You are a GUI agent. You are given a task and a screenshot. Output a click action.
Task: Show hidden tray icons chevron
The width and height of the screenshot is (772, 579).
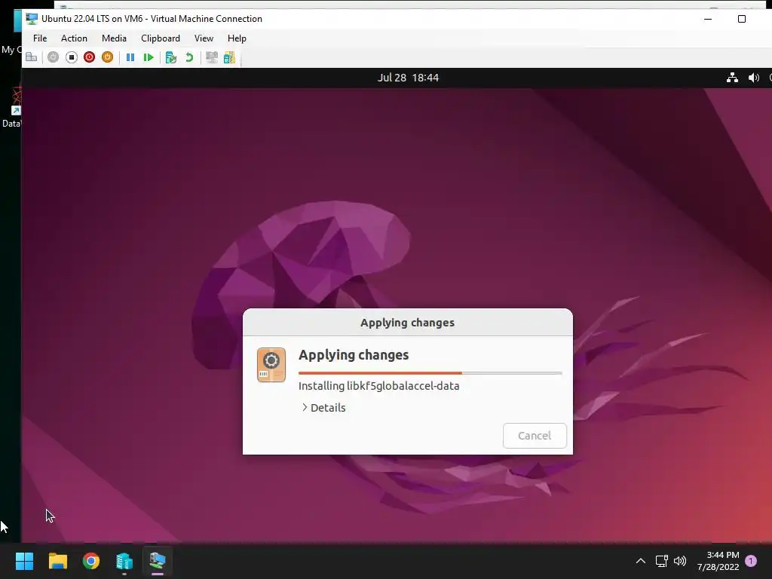(x=641, y=561)
